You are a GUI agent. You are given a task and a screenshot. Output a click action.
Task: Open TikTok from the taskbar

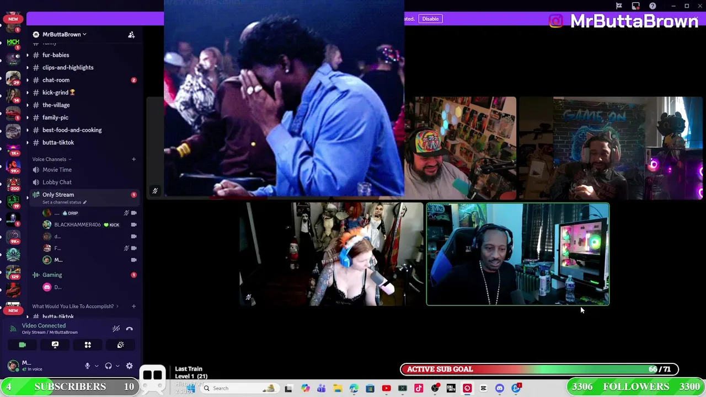tap(419, 388)
